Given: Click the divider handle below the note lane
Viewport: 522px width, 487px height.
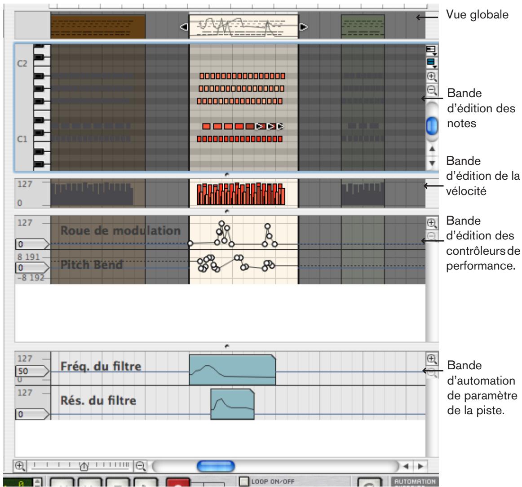Looking at the screenshot, I should point(227,174).
